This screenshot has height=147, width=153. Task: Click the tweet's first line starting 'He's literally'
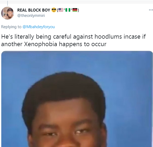coord(73,37)
